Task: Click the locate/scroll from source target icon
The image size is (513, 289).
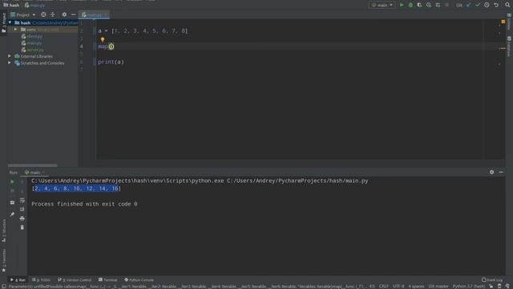Action: [43, 14]
